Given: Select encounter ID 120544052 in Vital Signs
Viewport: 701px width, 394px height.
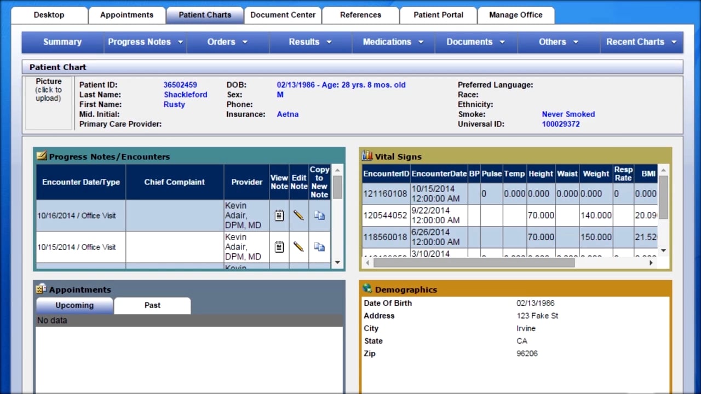Looking at the screenshot, I should point(386,216).
